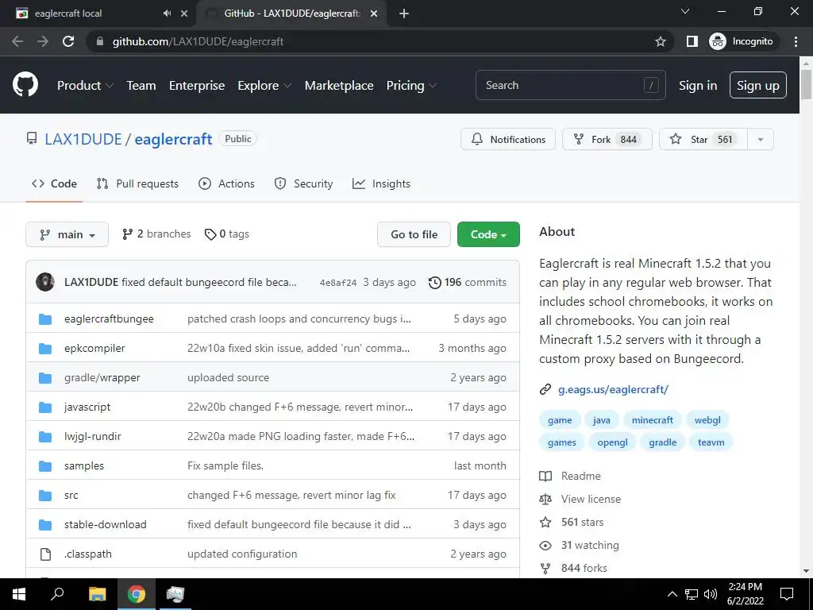The height and width of the screenshot is (610, 813).
Task: Star the repository
Action: coord(703,140)
